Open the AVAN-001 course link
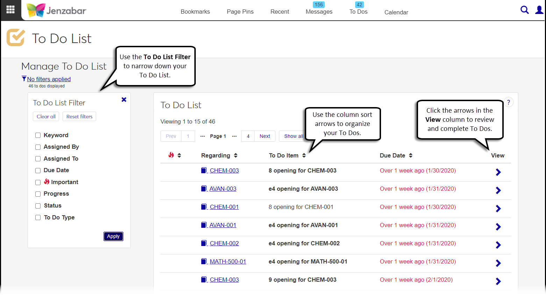Image resolution: width=546 pixels, height=295 pixels. click(223, 225)
